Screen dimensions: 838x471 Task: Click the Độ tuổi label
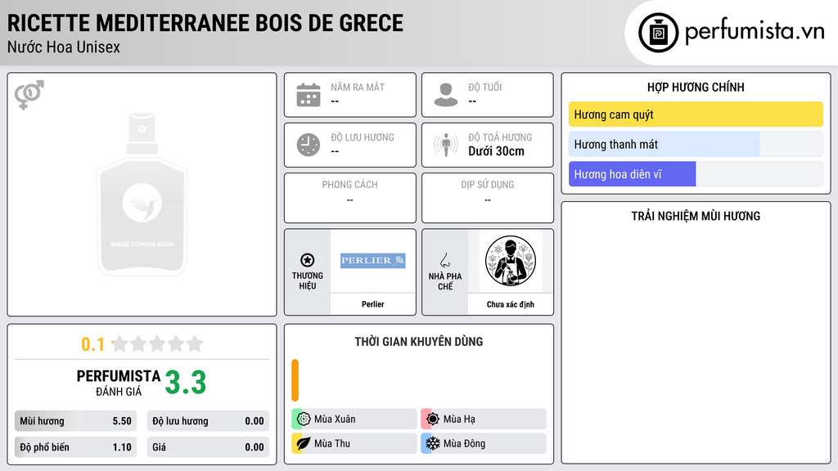pyautogui.click(x=484, y=87)
